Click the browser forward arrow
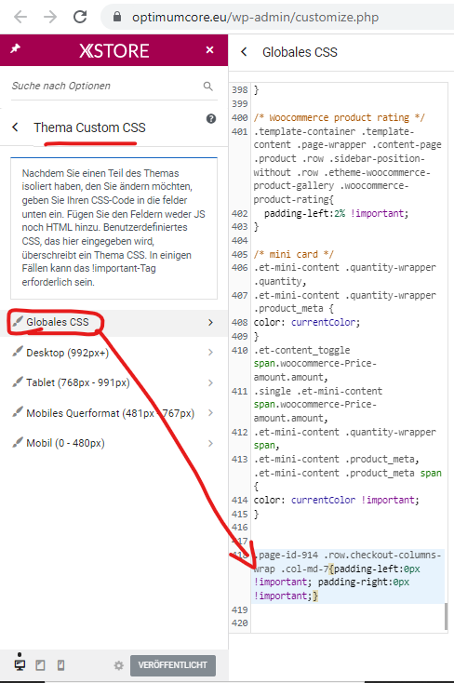 [x=50, y=17]
